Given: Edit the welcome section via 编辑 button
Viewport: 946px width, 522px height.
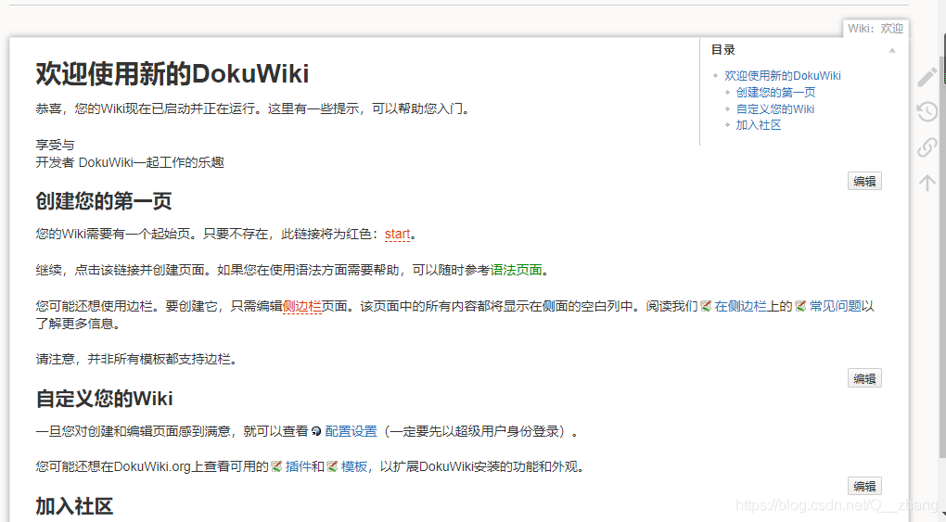Looking at the screenshot, I should (864, 181).
